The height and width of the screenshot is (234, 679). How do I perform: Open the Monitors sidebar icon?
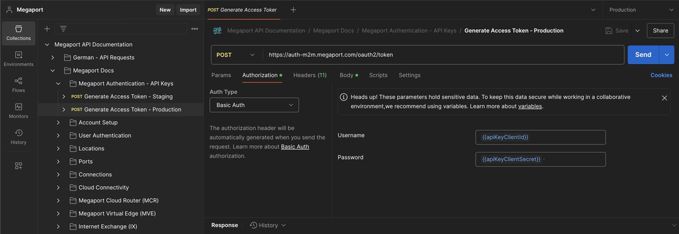coord(18,111)
